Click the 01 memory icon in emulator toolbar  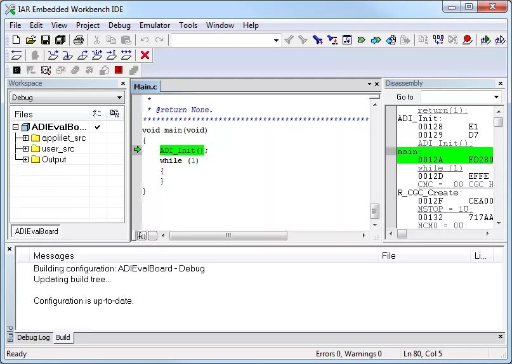[46, 70]
